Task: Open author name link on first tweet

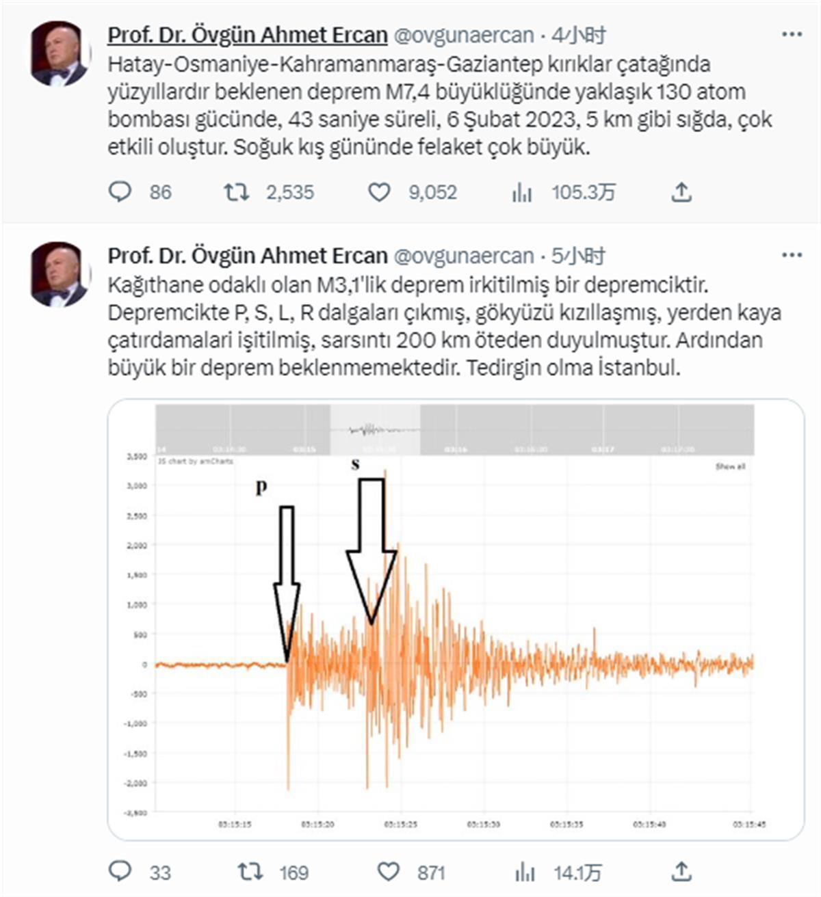Action: [248, 35]
